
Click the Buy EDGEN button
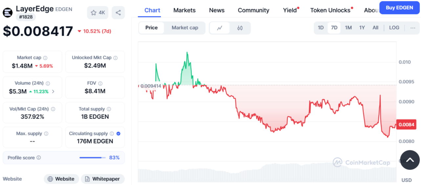pos(399,8)
